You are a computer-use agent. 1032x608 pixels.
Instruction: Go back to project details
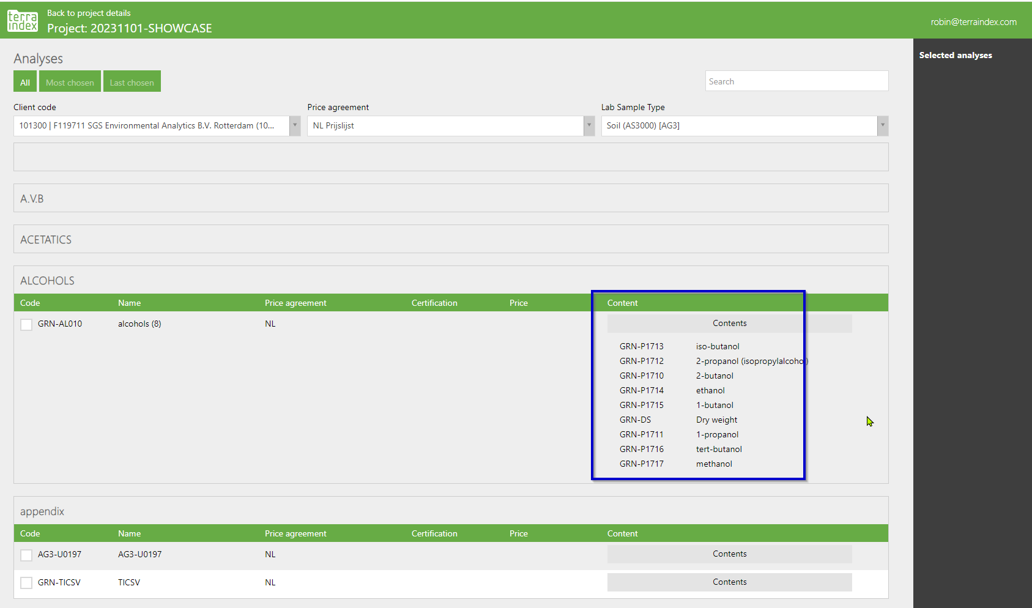coord(89,13)
